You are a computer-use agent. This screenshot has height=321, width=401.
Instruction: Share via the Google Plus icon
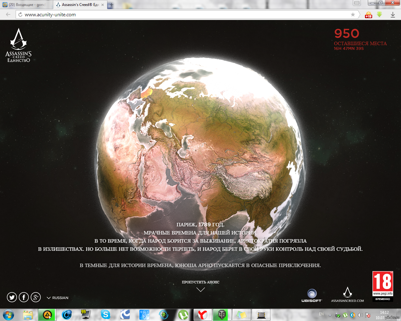[36, 297]
